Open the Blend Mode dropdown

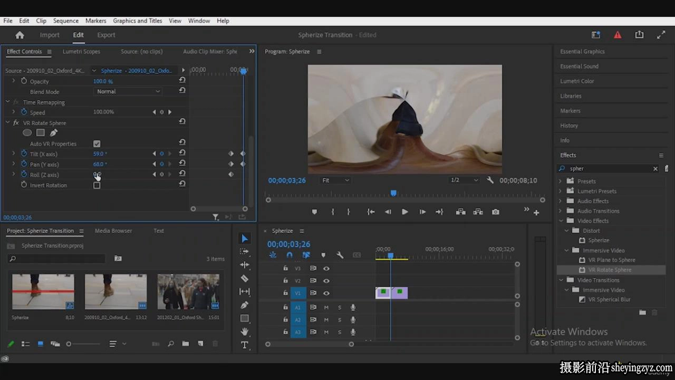click(x=128, y=91)
